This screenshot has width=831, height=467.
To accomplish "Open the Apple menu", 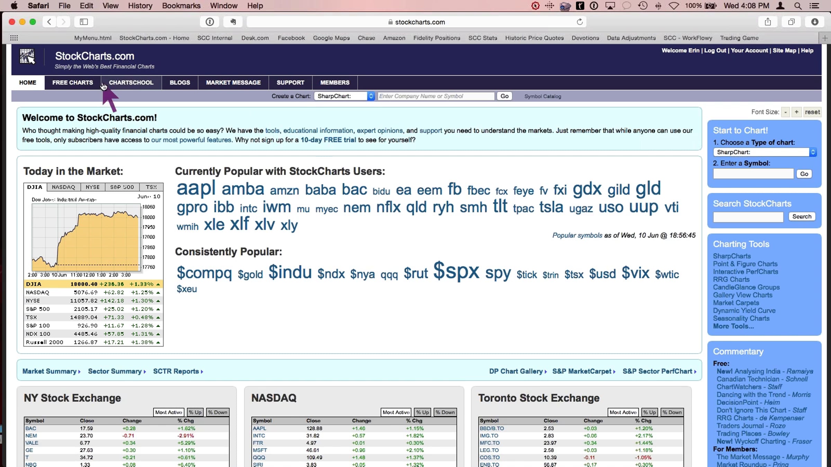I will (14, 6).
